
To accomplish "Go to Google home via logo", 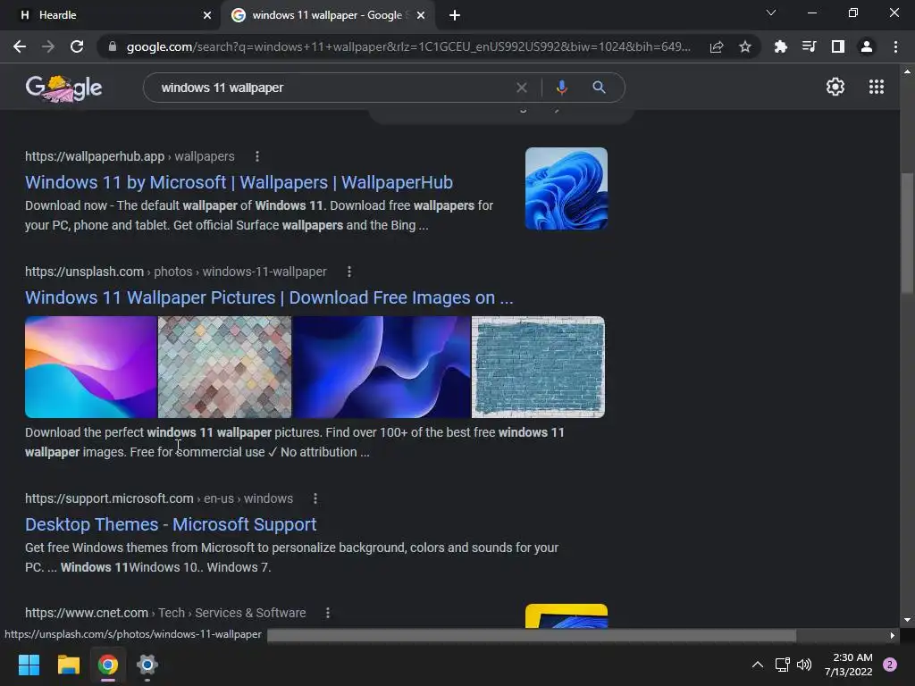I will (63, 88).
